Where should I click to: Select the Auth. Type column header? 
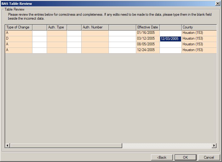click(57, 28)
